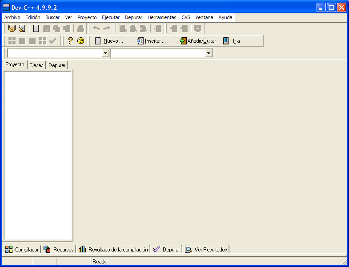Expand the right class browser dropdown arrow
This screenshot has height=267, width=349.
click(x=209, y=53)
